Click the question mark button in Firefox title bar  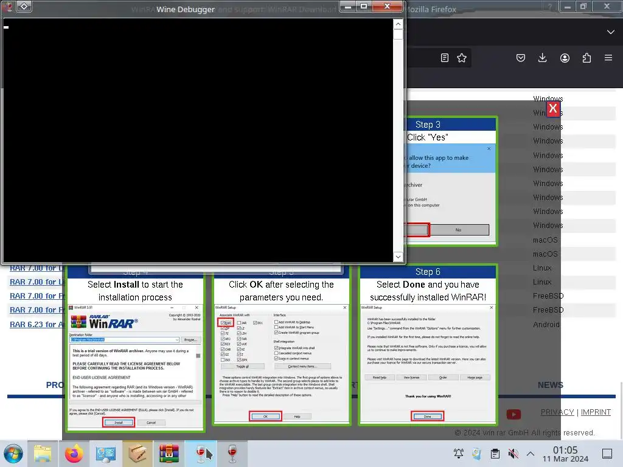point(550,7)
